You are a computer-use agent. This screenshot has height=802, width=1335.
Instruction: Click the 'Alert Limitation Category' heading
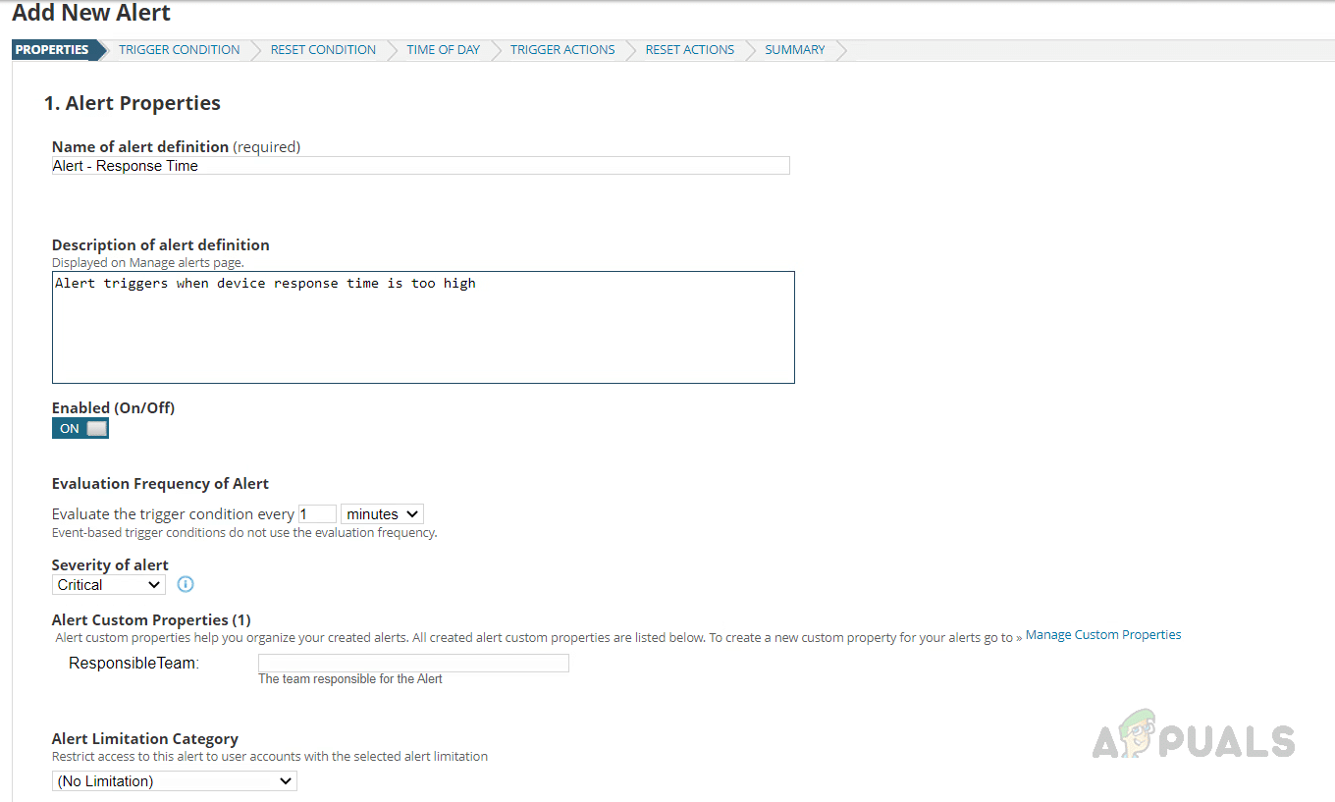click(x=145, y=738)
